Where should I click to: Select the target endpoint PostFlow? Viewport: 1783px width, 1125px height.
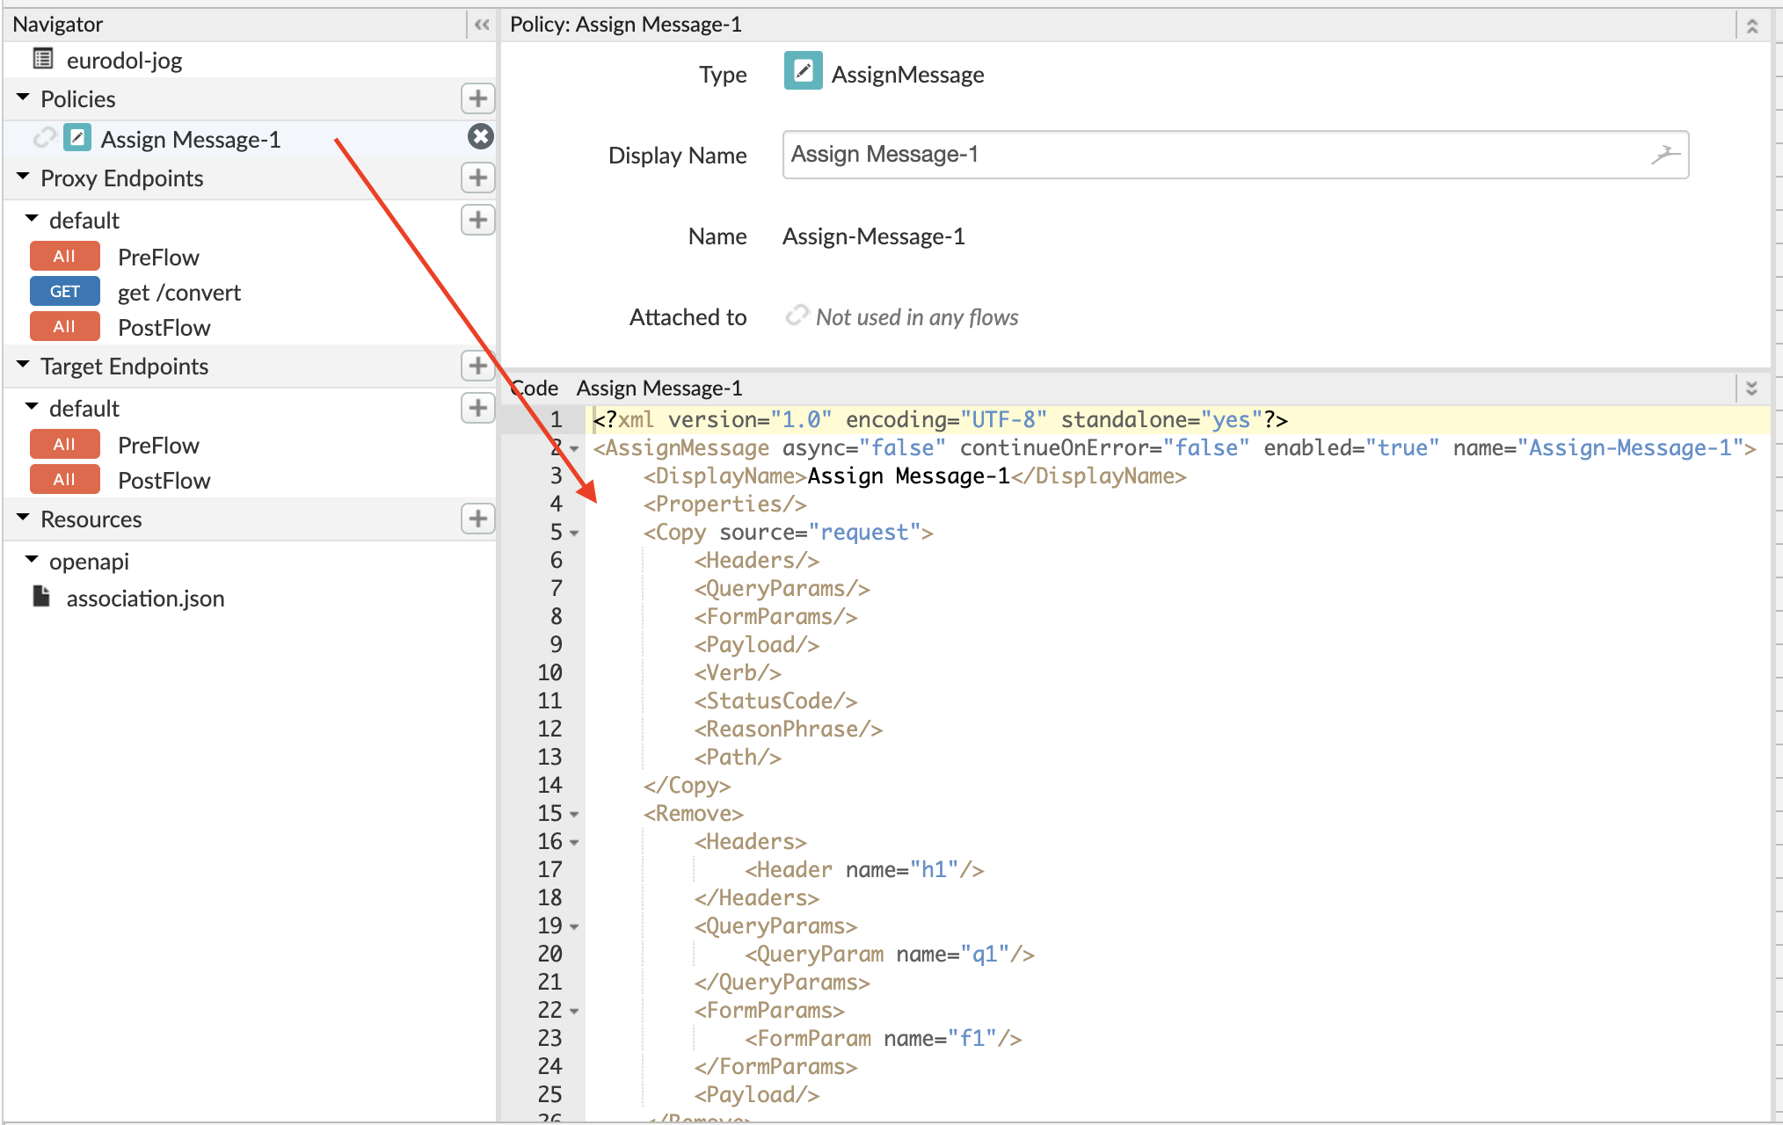tap(164, 481)
